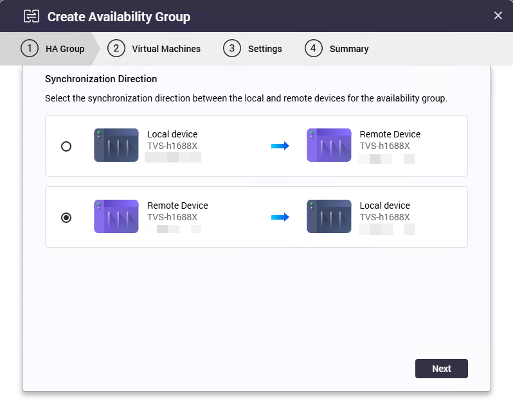Click the availability group icon in title bar
Viewport: 513px width, 402px height.
coord(32,16)
